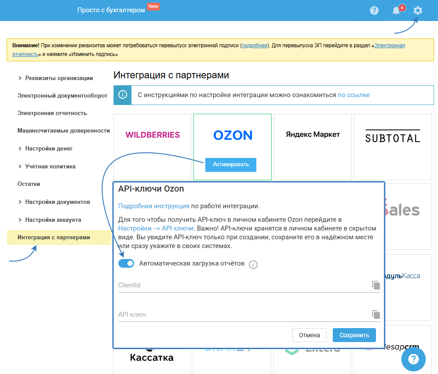The height and width of the screenshot is (374, 438).
Task: Expand Настройки документов chevron
Action: [20, 202]
